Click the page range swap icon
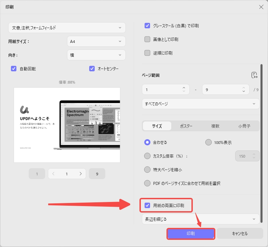268x247 pixels. pos(254,75)
